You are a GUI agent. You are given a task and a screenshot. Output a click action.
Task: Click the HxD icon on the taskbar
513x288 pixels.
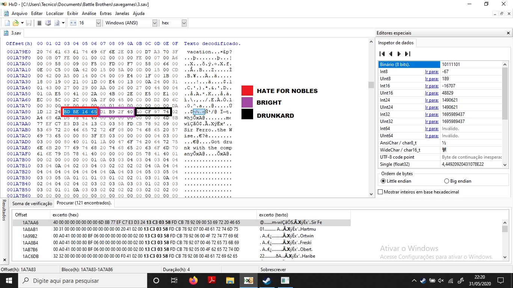click(x=248, y=280)
